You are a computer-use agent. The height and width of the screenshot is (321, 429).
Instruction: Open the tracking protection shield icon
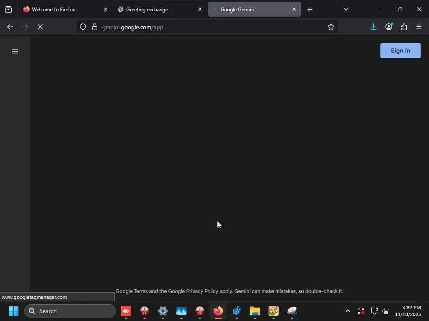tap(83, 27)
